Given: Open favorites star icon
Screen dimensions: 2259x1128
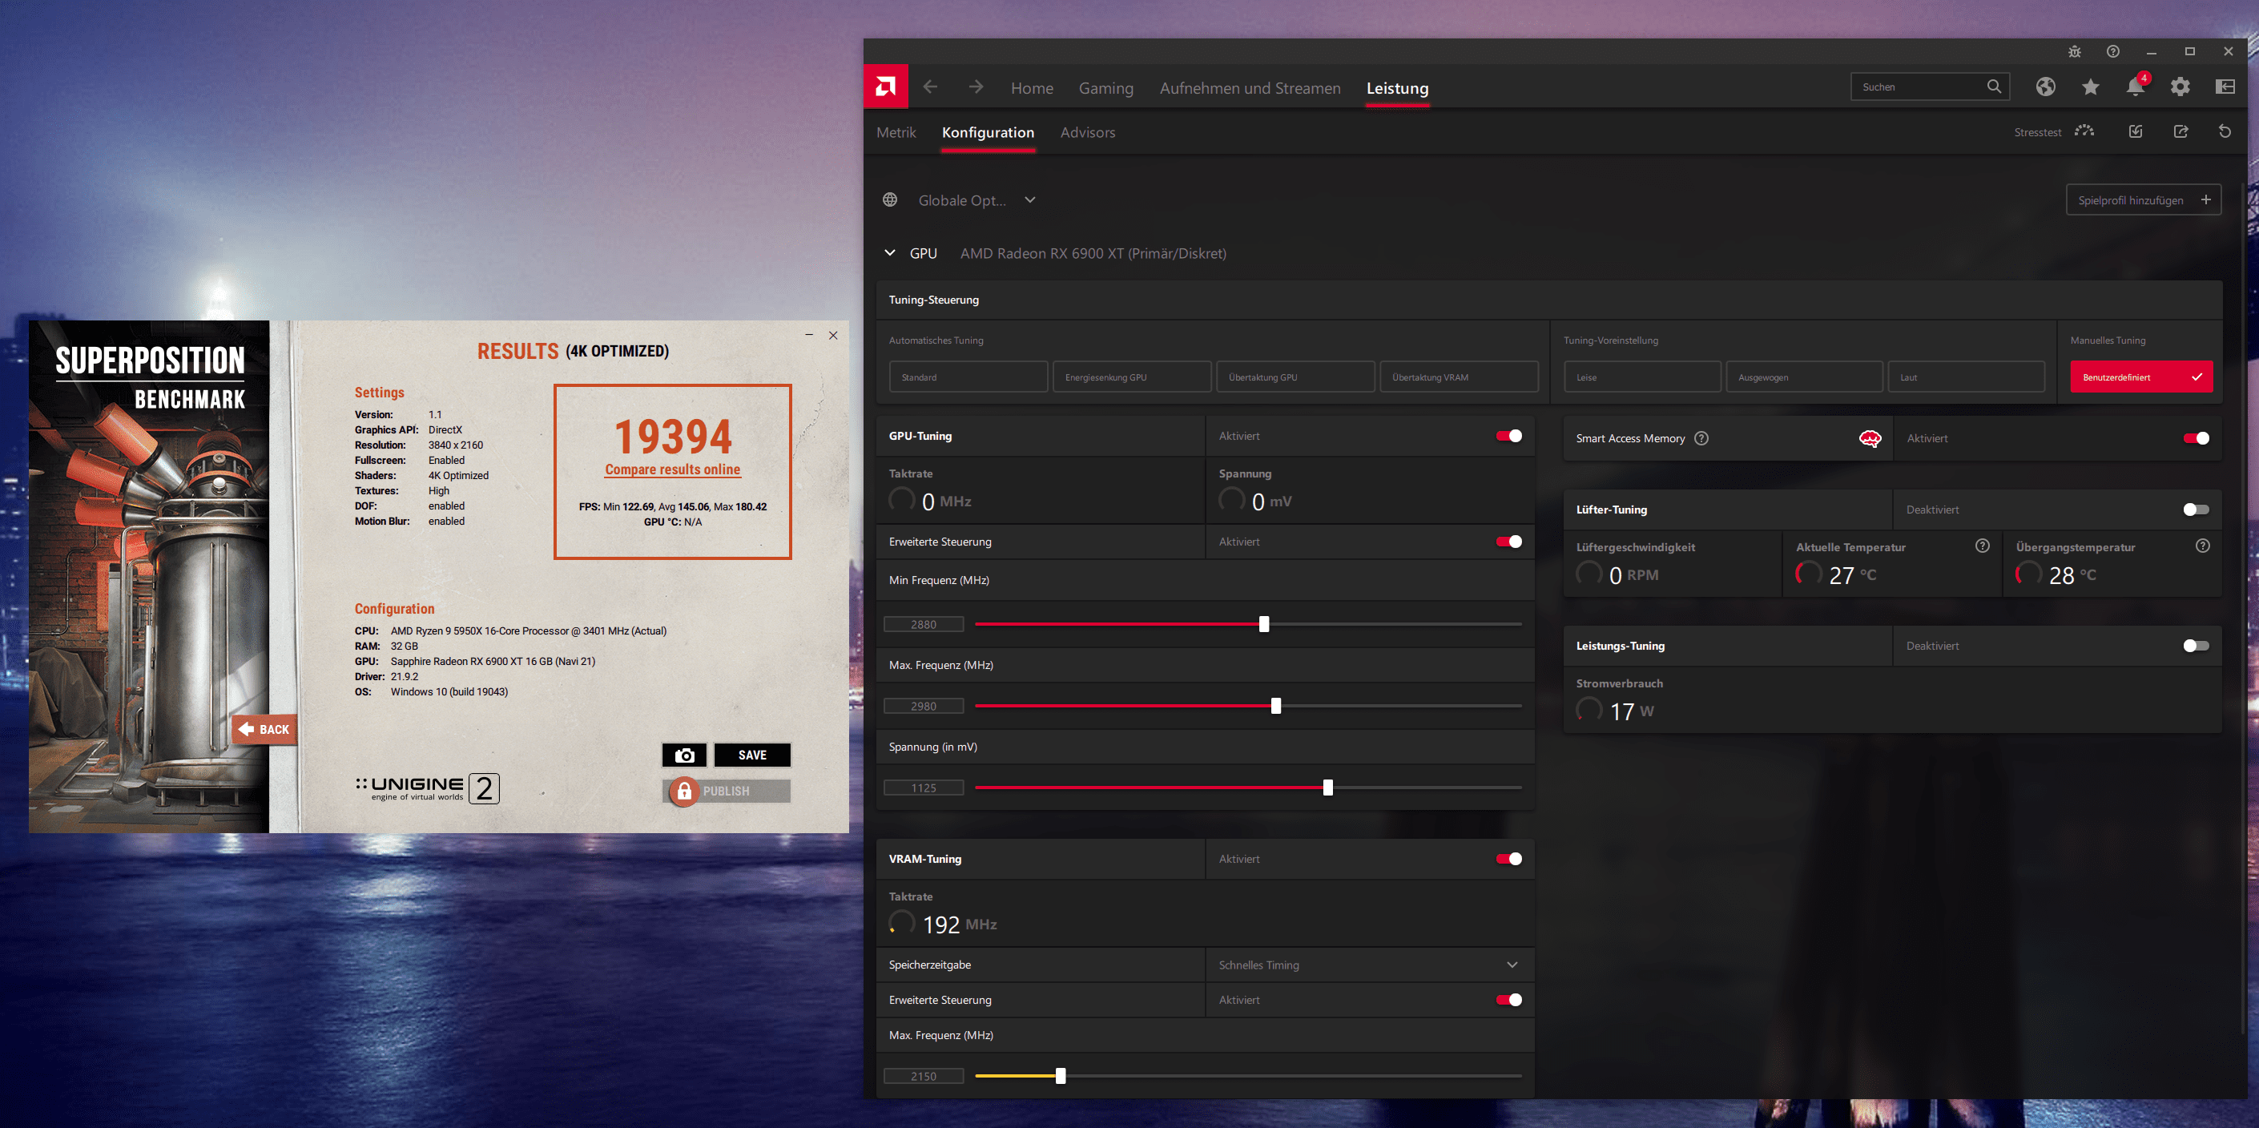Looking at the screenshot, I should coord(2091,87).
